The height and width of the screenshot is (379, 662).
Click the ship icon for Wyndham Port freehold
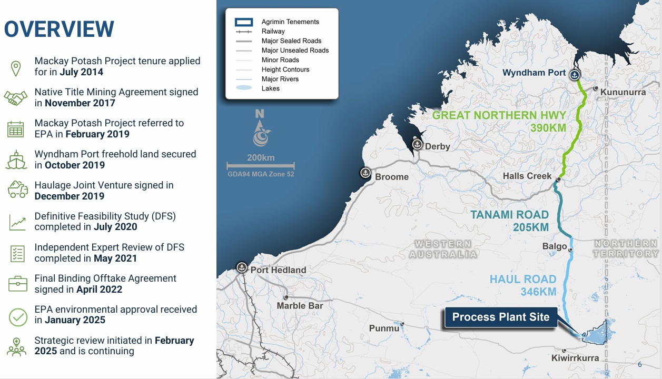click(x=16, y=160)
